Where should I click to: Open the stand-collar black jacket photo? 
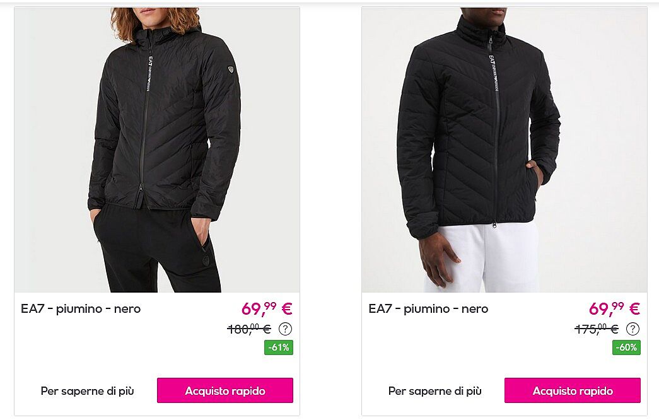coord(504,149)
